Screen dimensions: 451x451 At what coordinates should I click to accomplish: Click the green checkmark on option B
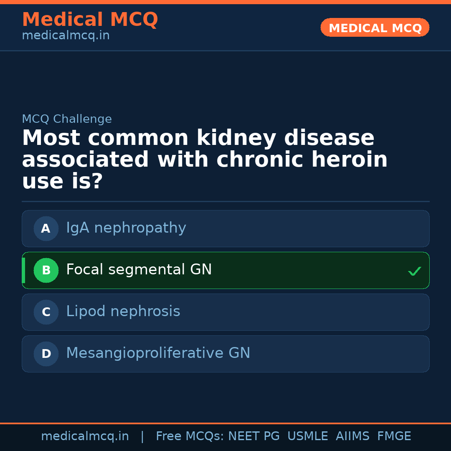click(414, 271)
